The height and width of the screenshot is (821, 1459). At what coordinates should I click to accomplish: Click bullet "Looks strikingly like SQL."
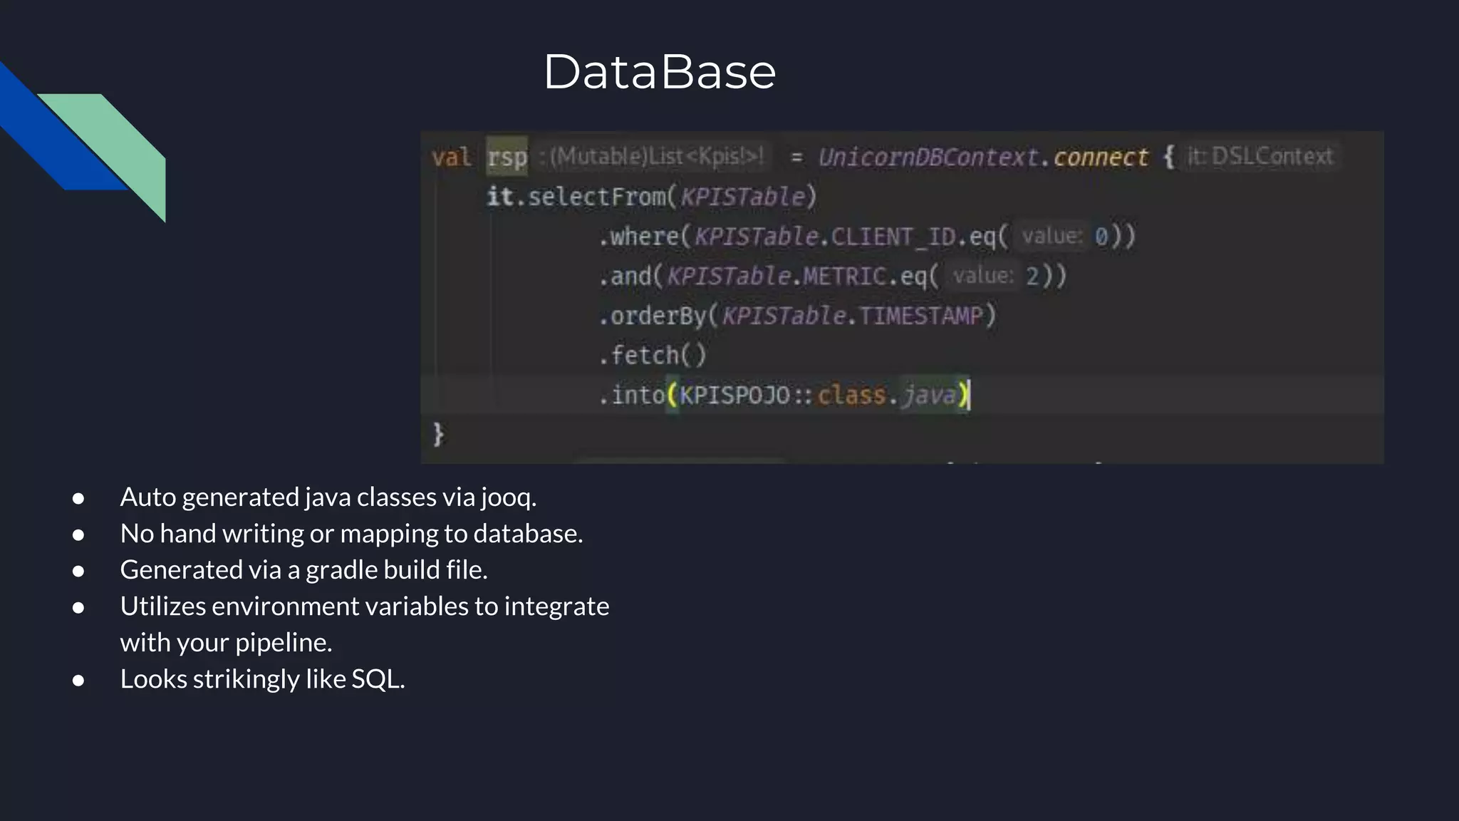263,678
